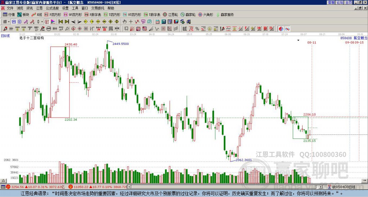Open the P数字表 number table
368x197 pixels.
[x=93, y=14]
